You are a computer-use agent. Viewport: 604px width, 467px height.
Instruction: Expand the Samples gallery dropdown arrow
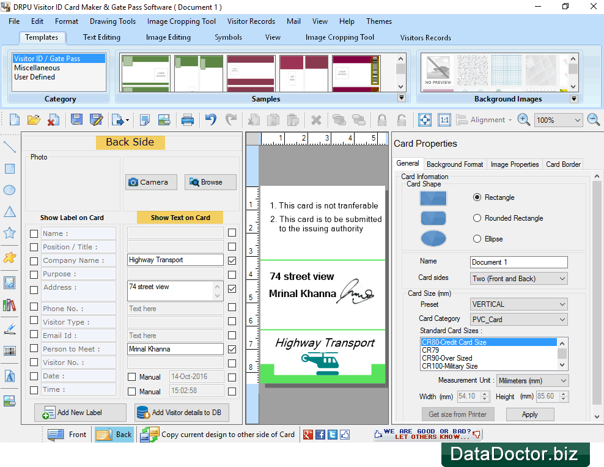click(402, 98)
